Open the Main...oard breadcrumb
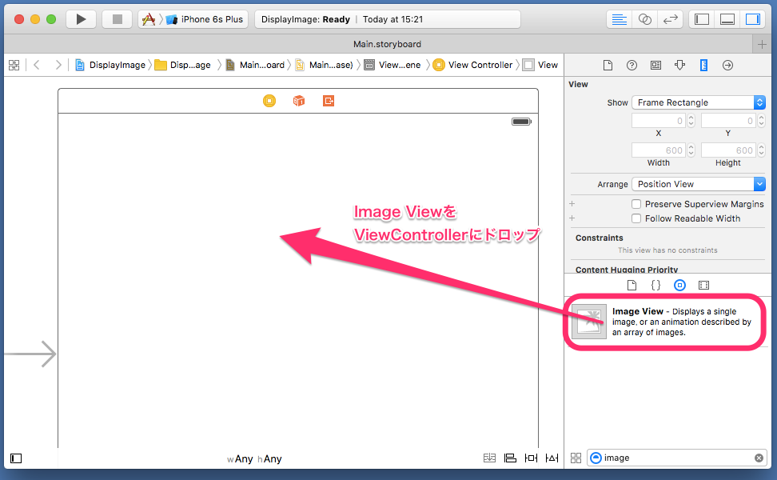This screenshot has width=777, height=480. 255,65
